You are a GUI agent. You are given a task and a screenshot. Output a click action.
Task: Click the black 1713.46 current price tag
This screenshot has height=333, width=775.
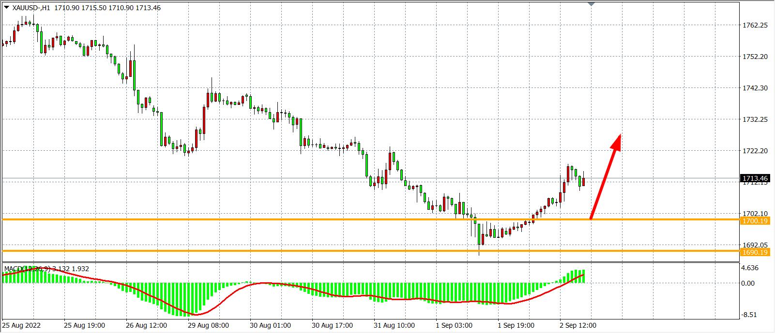[754, 179]
